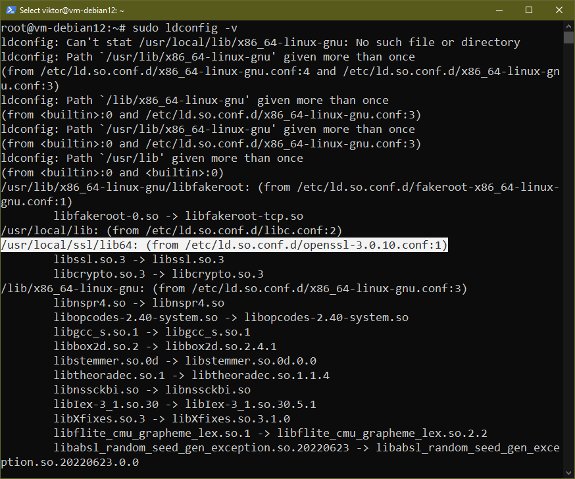Click the line mentioning x86_64-linux-gnu.conf:4

[280, 71]
